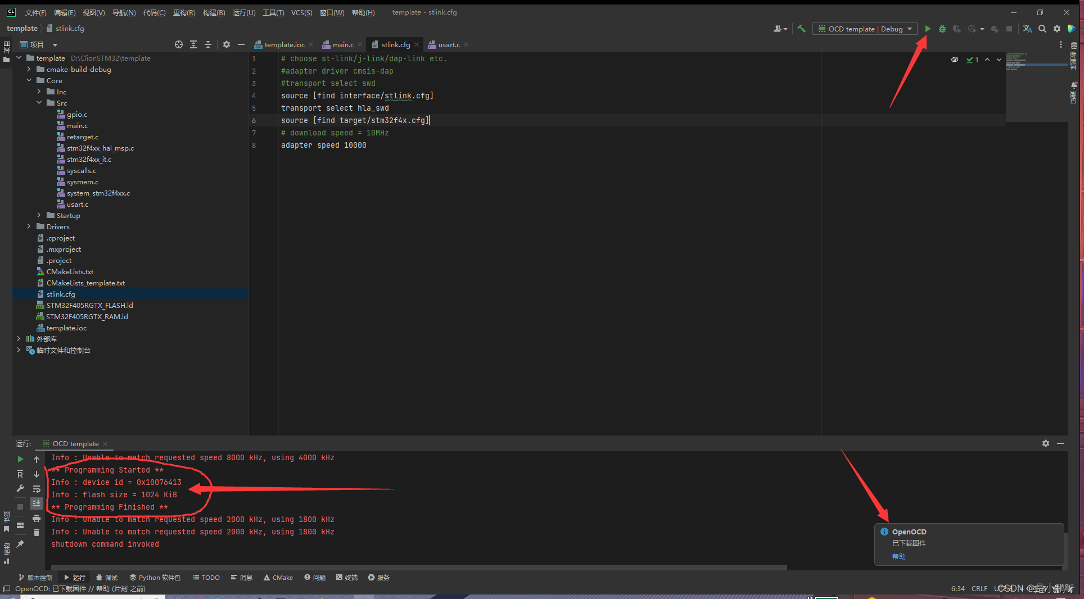Viewport: 1084px width, 599px height.
Task: Rerun OCD template in run panel
Action: coord(20,459)
